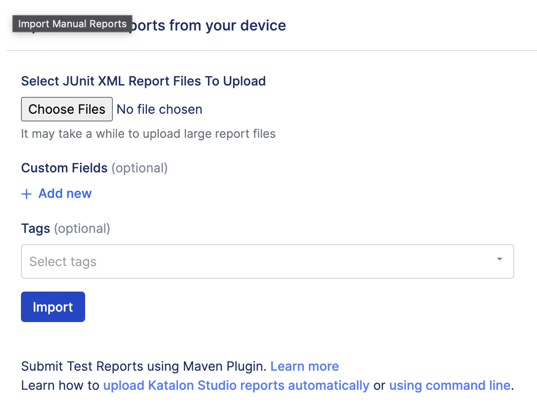This screenshot has height=403, width=537.
Task: Add a new custom field
Action: coord(65,193)
